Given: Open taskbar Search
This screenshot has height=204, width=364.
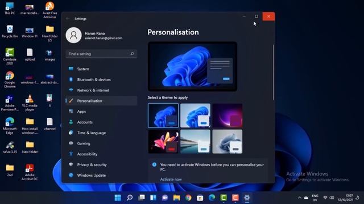Looking at the screenshot, I should (130, 198).
